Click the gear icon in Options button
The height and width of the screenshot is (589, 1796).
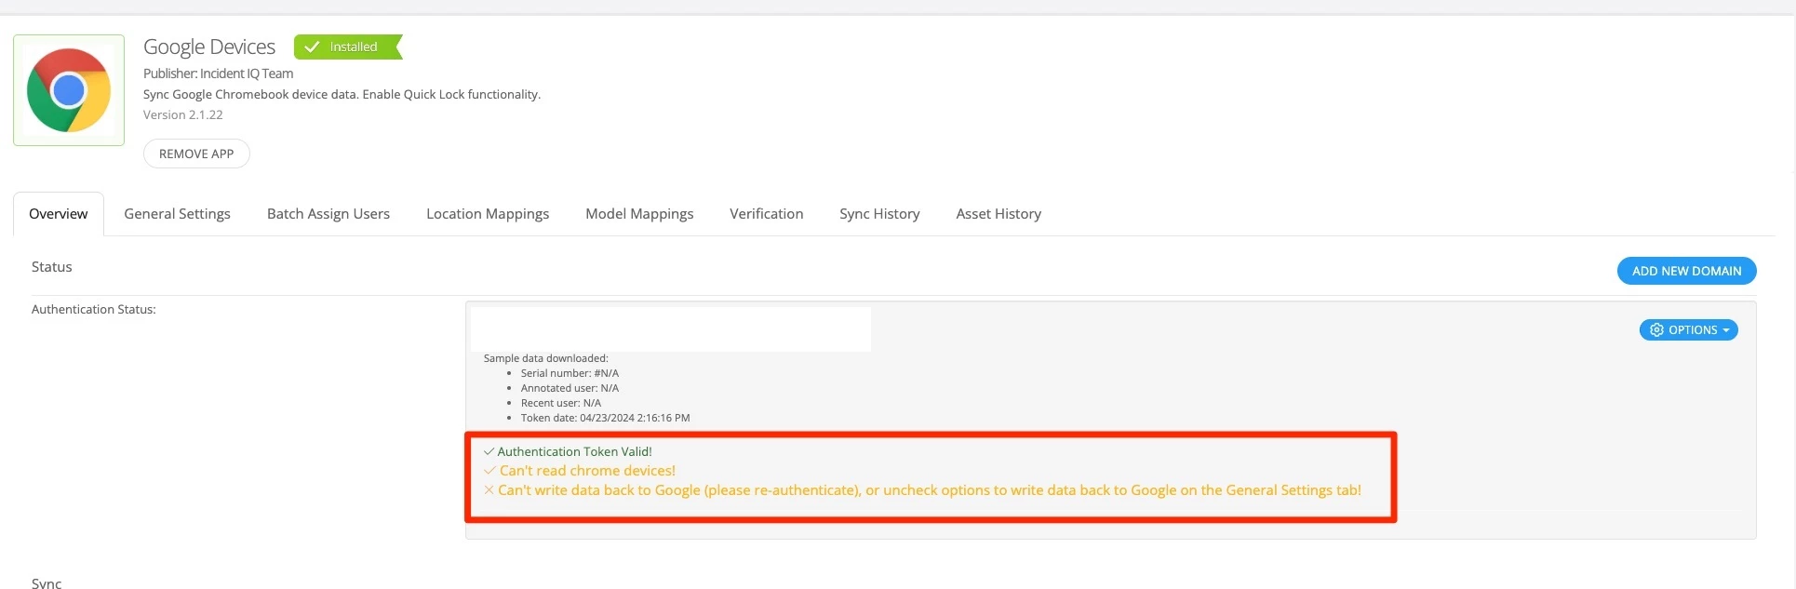[1656, 330]
